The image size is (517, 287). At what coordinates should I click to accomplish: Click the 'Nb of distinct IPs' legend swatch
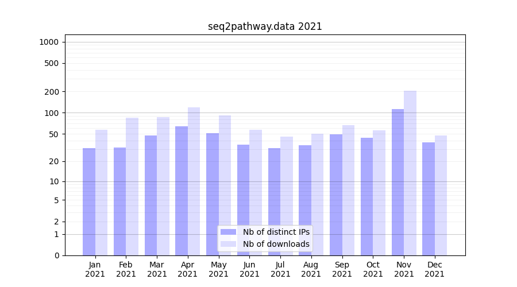click(228, 232)
